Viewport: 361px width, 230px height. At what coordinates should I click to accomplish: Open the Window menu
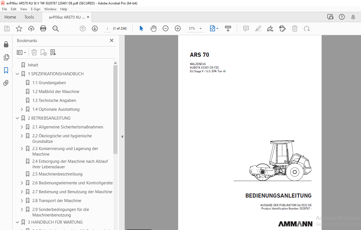(x=50, y=9)
